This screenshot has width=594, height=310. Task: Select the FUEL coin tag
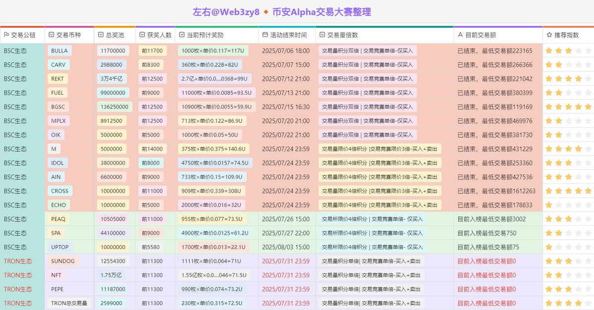tap(57, 93)
